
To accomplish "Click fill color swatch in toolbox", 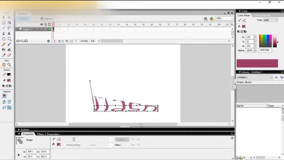I will (9, 80).
